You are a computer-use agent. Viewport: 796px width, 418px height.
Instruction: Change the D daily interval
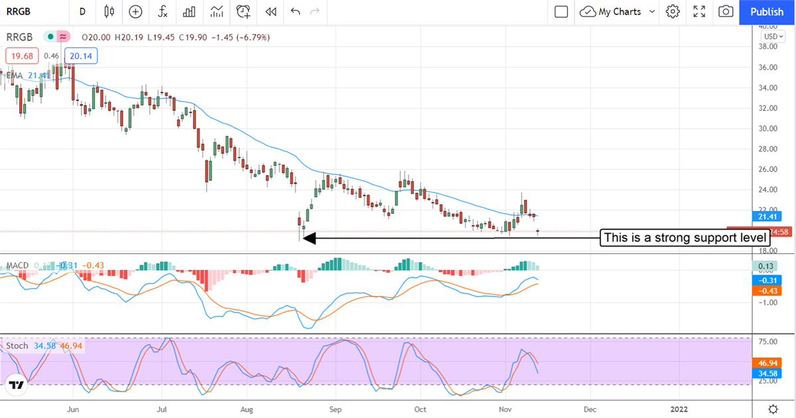(x=82, y=11)
